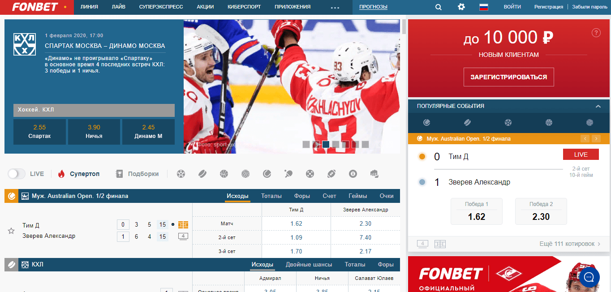Select volleyball icon in Популярные события

590,122
